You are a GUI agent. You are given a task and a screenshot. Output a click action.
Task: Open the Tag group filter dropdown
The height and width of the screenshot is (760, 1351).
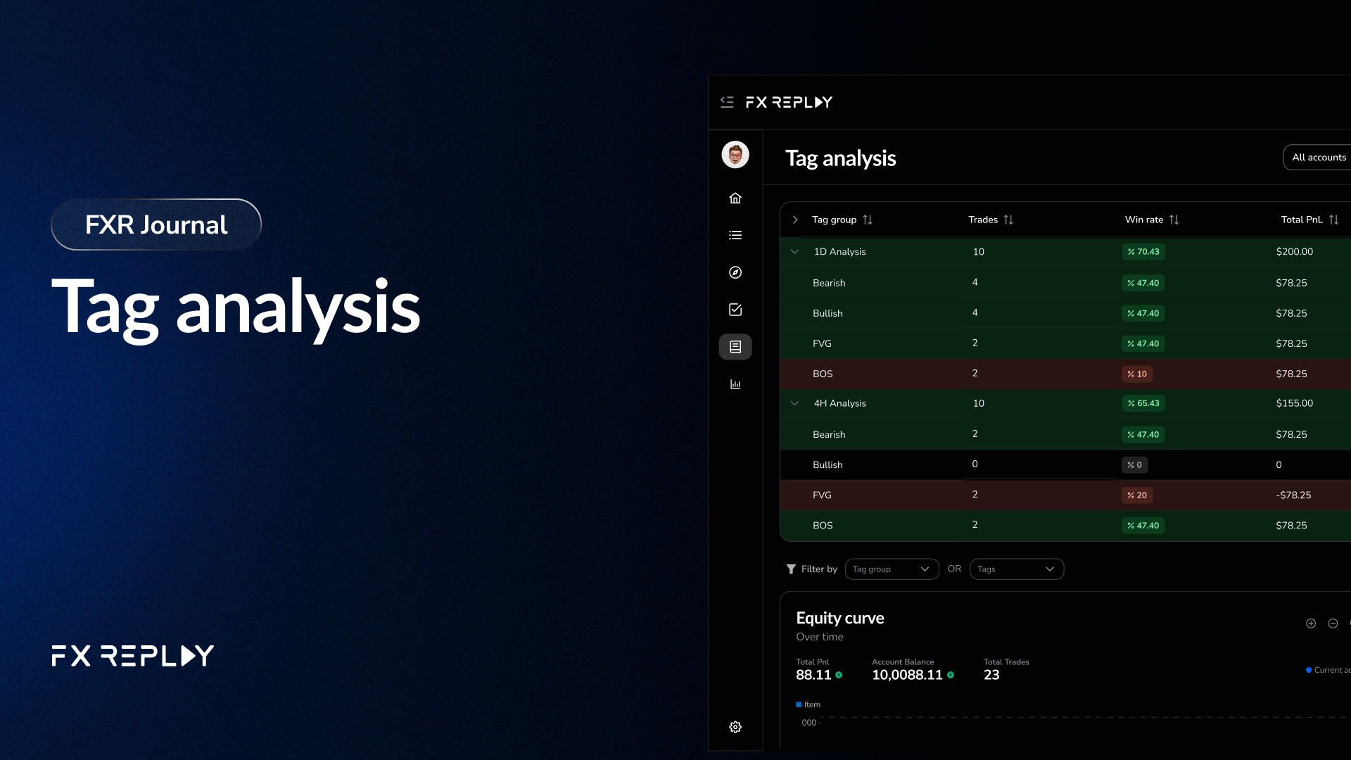pos(892,569)
